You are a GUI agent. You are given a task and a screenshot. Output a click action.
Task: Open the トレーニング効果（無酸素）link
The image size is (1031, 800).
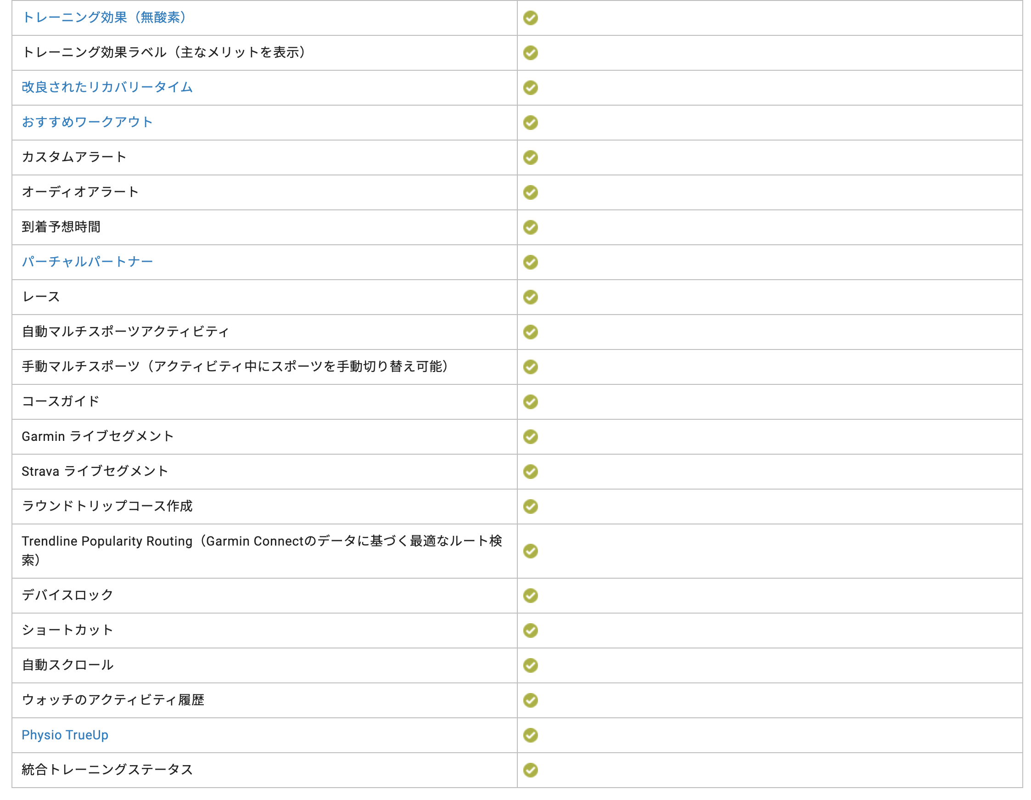105,17
